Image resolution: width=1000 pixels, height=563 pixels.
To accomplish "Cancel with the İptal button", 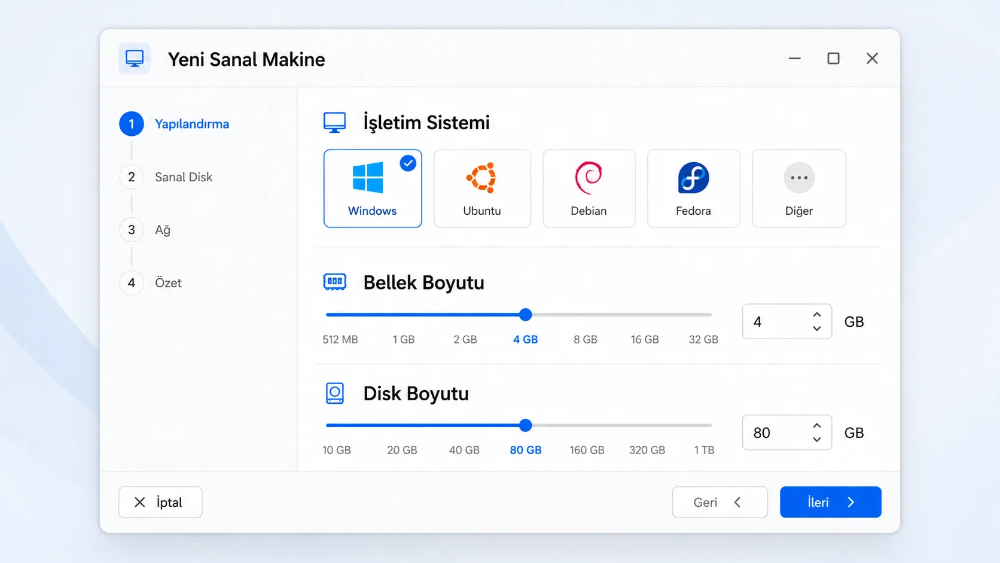I will click(x=160, y=502).
